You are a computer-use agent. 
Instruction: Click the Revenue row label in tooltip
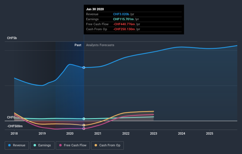(x=92, y=14)
